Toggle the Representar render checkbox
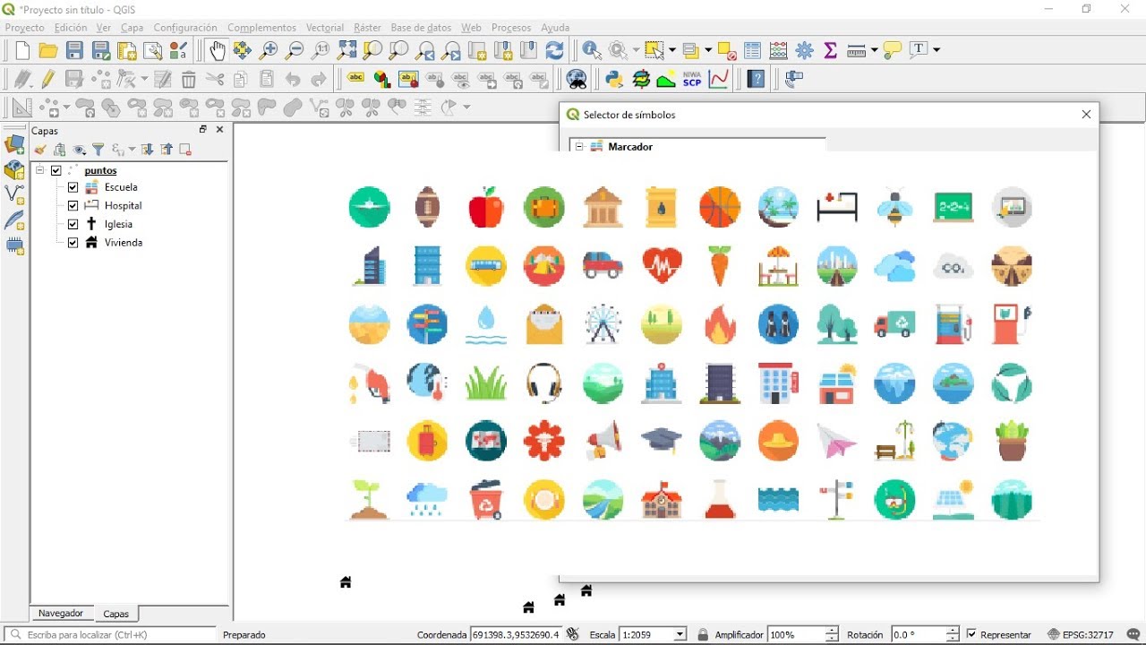This screenshot has width=1146, height=645. (971, 634)
